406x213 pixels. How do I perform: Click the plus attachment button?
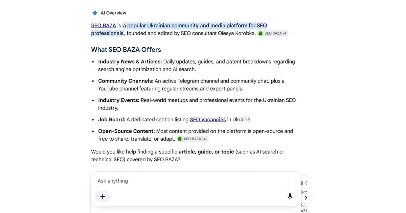coord(103,196)
